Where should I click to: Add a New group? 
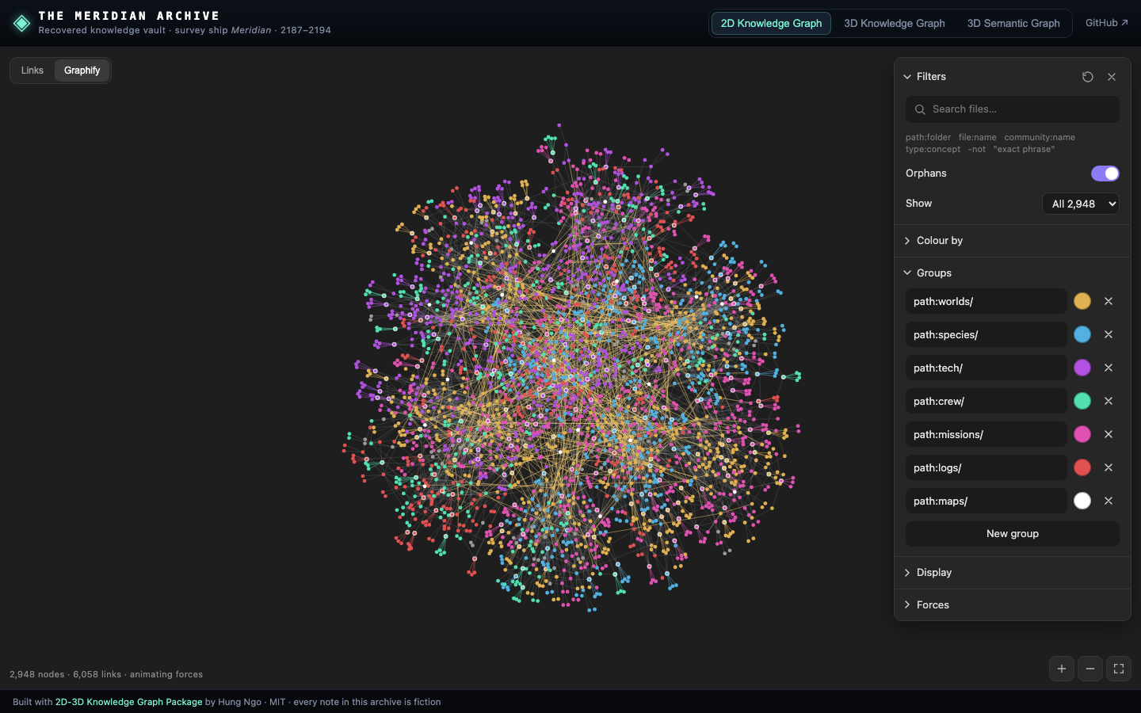click(1013, 534)
